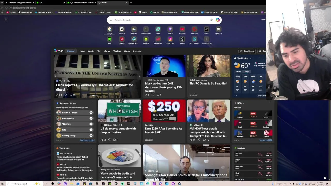Open the STAKE shortcut tile
Viewport: 331px width, 186px height.
point(182,41)
